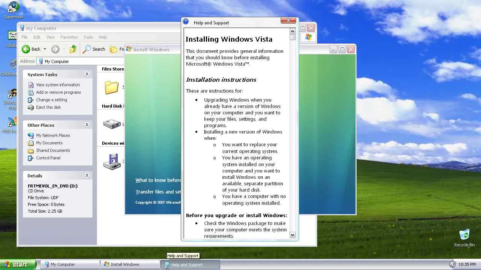Open My Documents from Other Places
Image resolution: width=481 pixels, height=270 pixels.
pyautogui.click(x=49, y=143)
